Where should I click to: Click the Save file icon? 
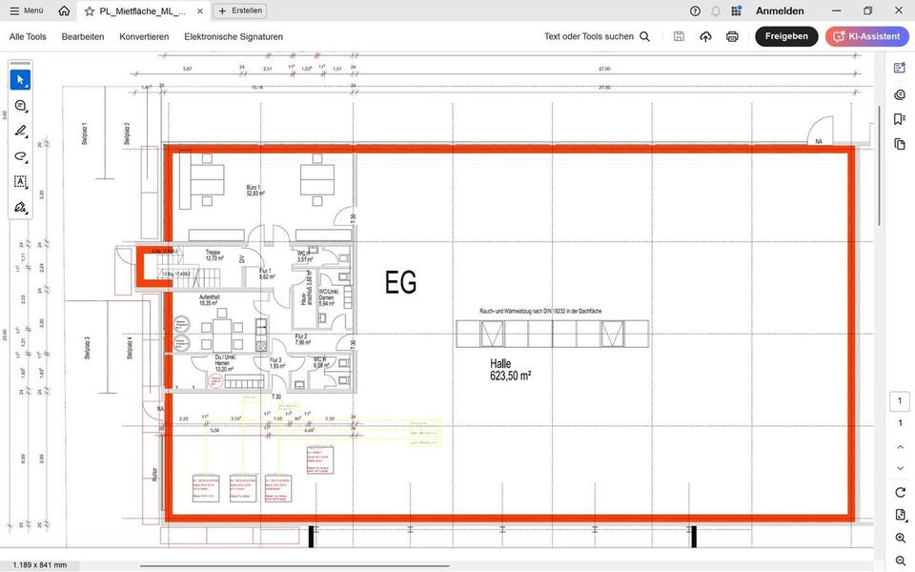(678, 36)
